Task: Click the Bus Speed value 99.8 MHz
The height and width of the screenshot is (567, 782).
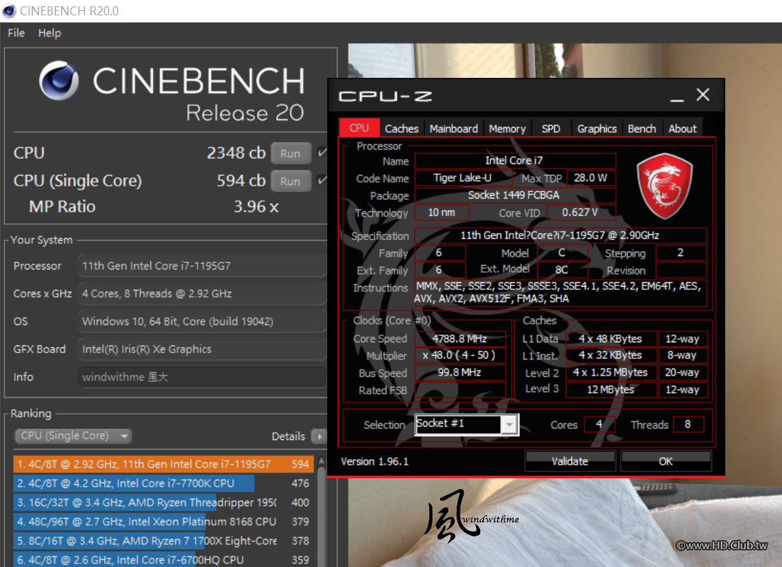Action: (460, 373)
